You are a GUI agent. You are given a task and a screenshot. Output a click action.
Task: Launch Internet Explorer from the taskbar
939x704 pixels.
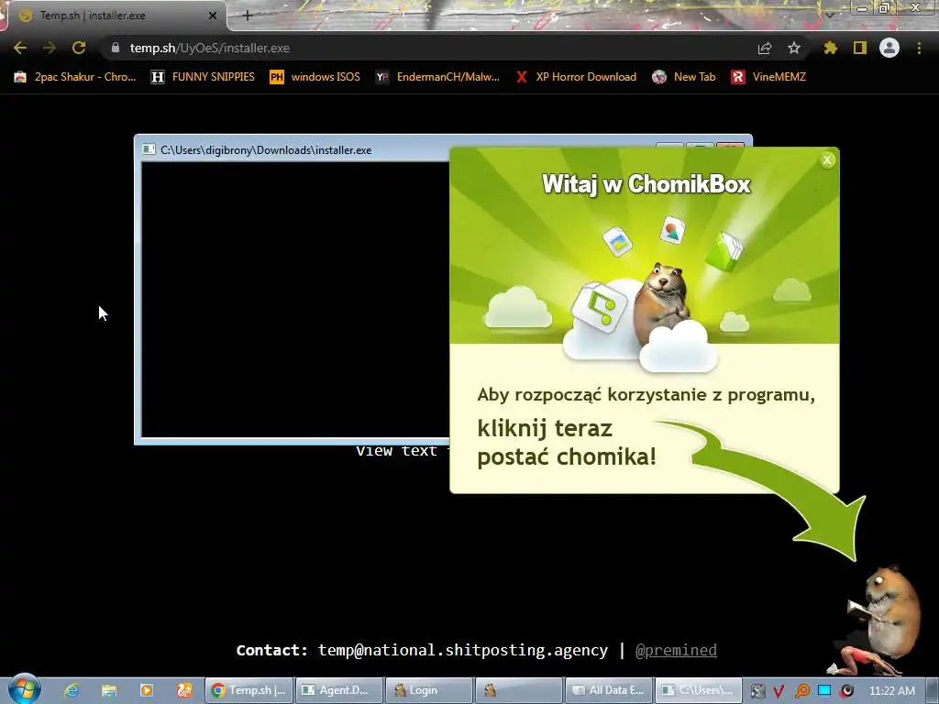click(72, 690)
